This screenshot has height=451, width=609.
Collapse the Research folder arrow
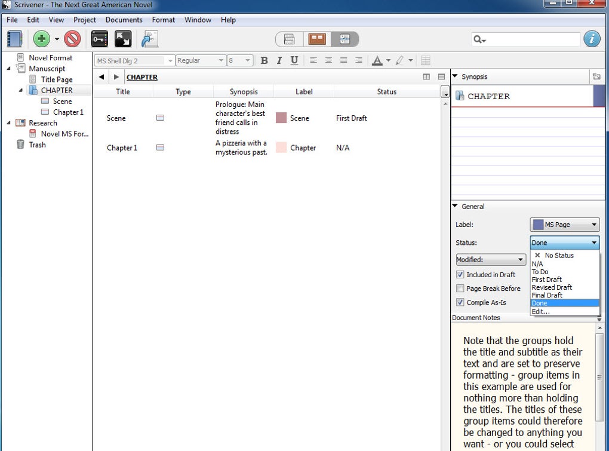pos(8,123)
